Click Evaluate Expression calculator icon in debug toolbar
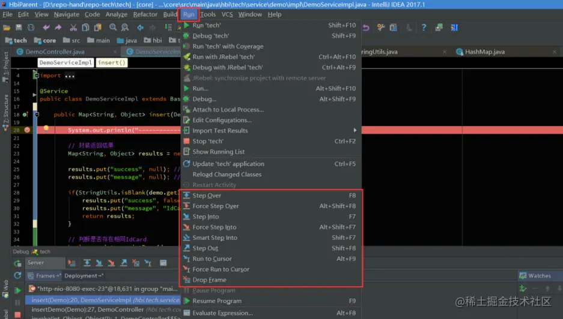 click(x=163, y=263)
